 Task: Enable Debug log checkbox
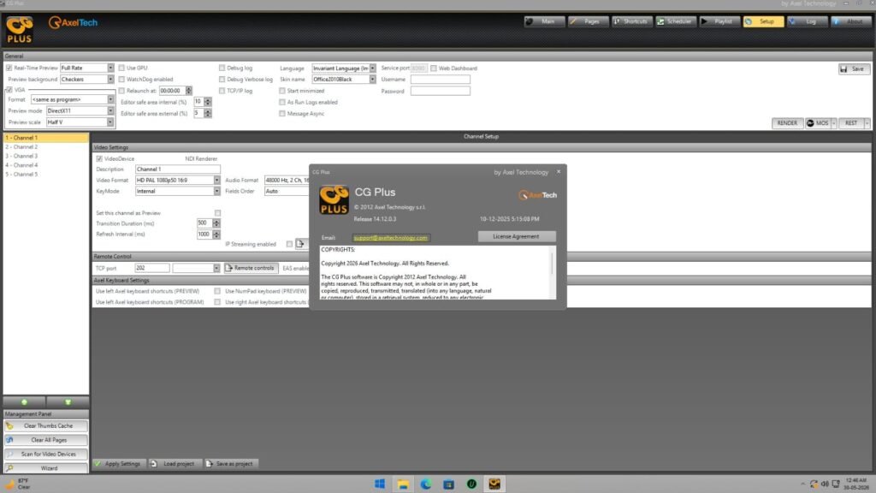point(222,68)
